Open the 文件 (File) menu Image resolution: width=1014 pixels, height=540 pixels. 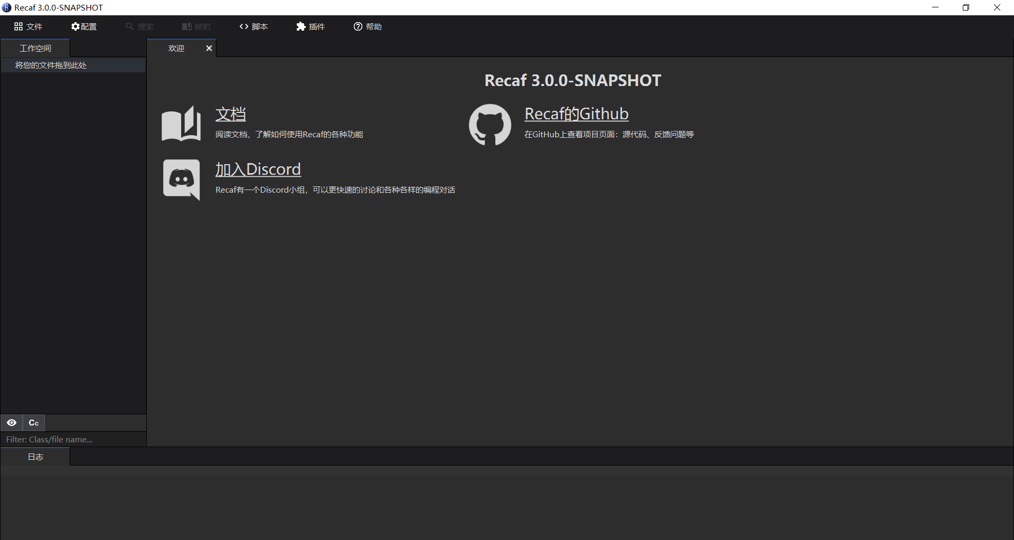point(29,26)
